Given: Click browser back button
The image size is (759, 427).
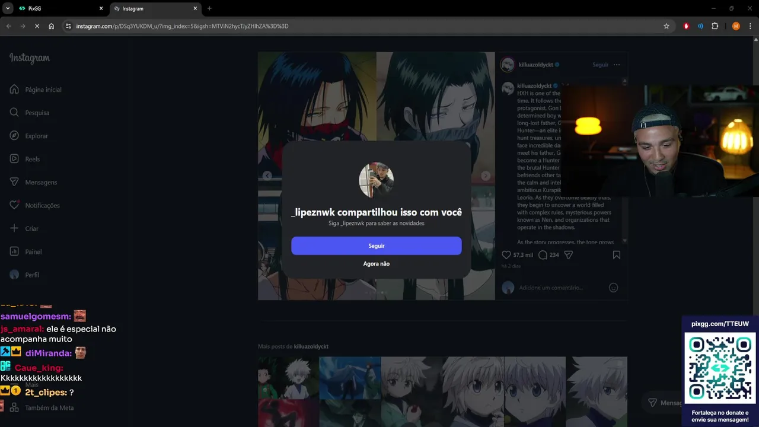Looking at the screenshot, I should 8,26.
